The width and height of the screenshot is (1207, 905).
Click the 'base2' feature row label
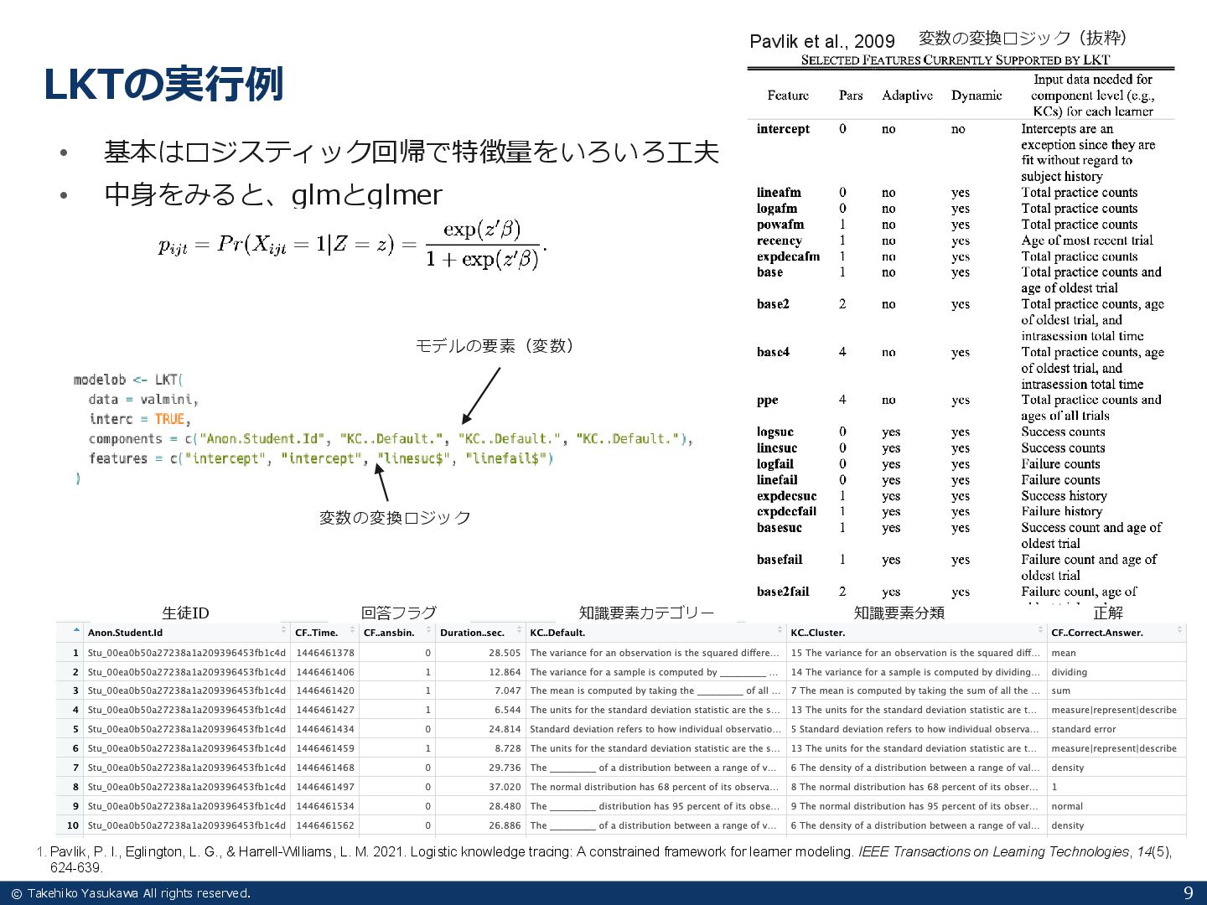pos(773,304)
